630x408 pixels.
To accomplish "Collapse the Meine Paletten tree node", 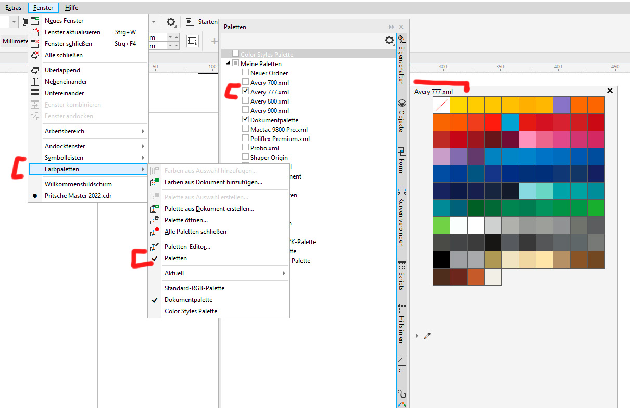I will click(x=228, y=63).
